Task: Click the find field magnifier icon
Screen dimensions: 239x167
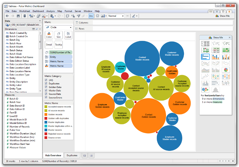Action: pyautogui.click(x=36, y=29)
